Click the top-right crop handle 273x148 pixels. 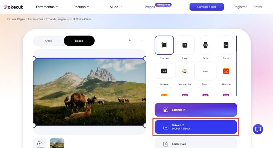click(x=145, y=59)
